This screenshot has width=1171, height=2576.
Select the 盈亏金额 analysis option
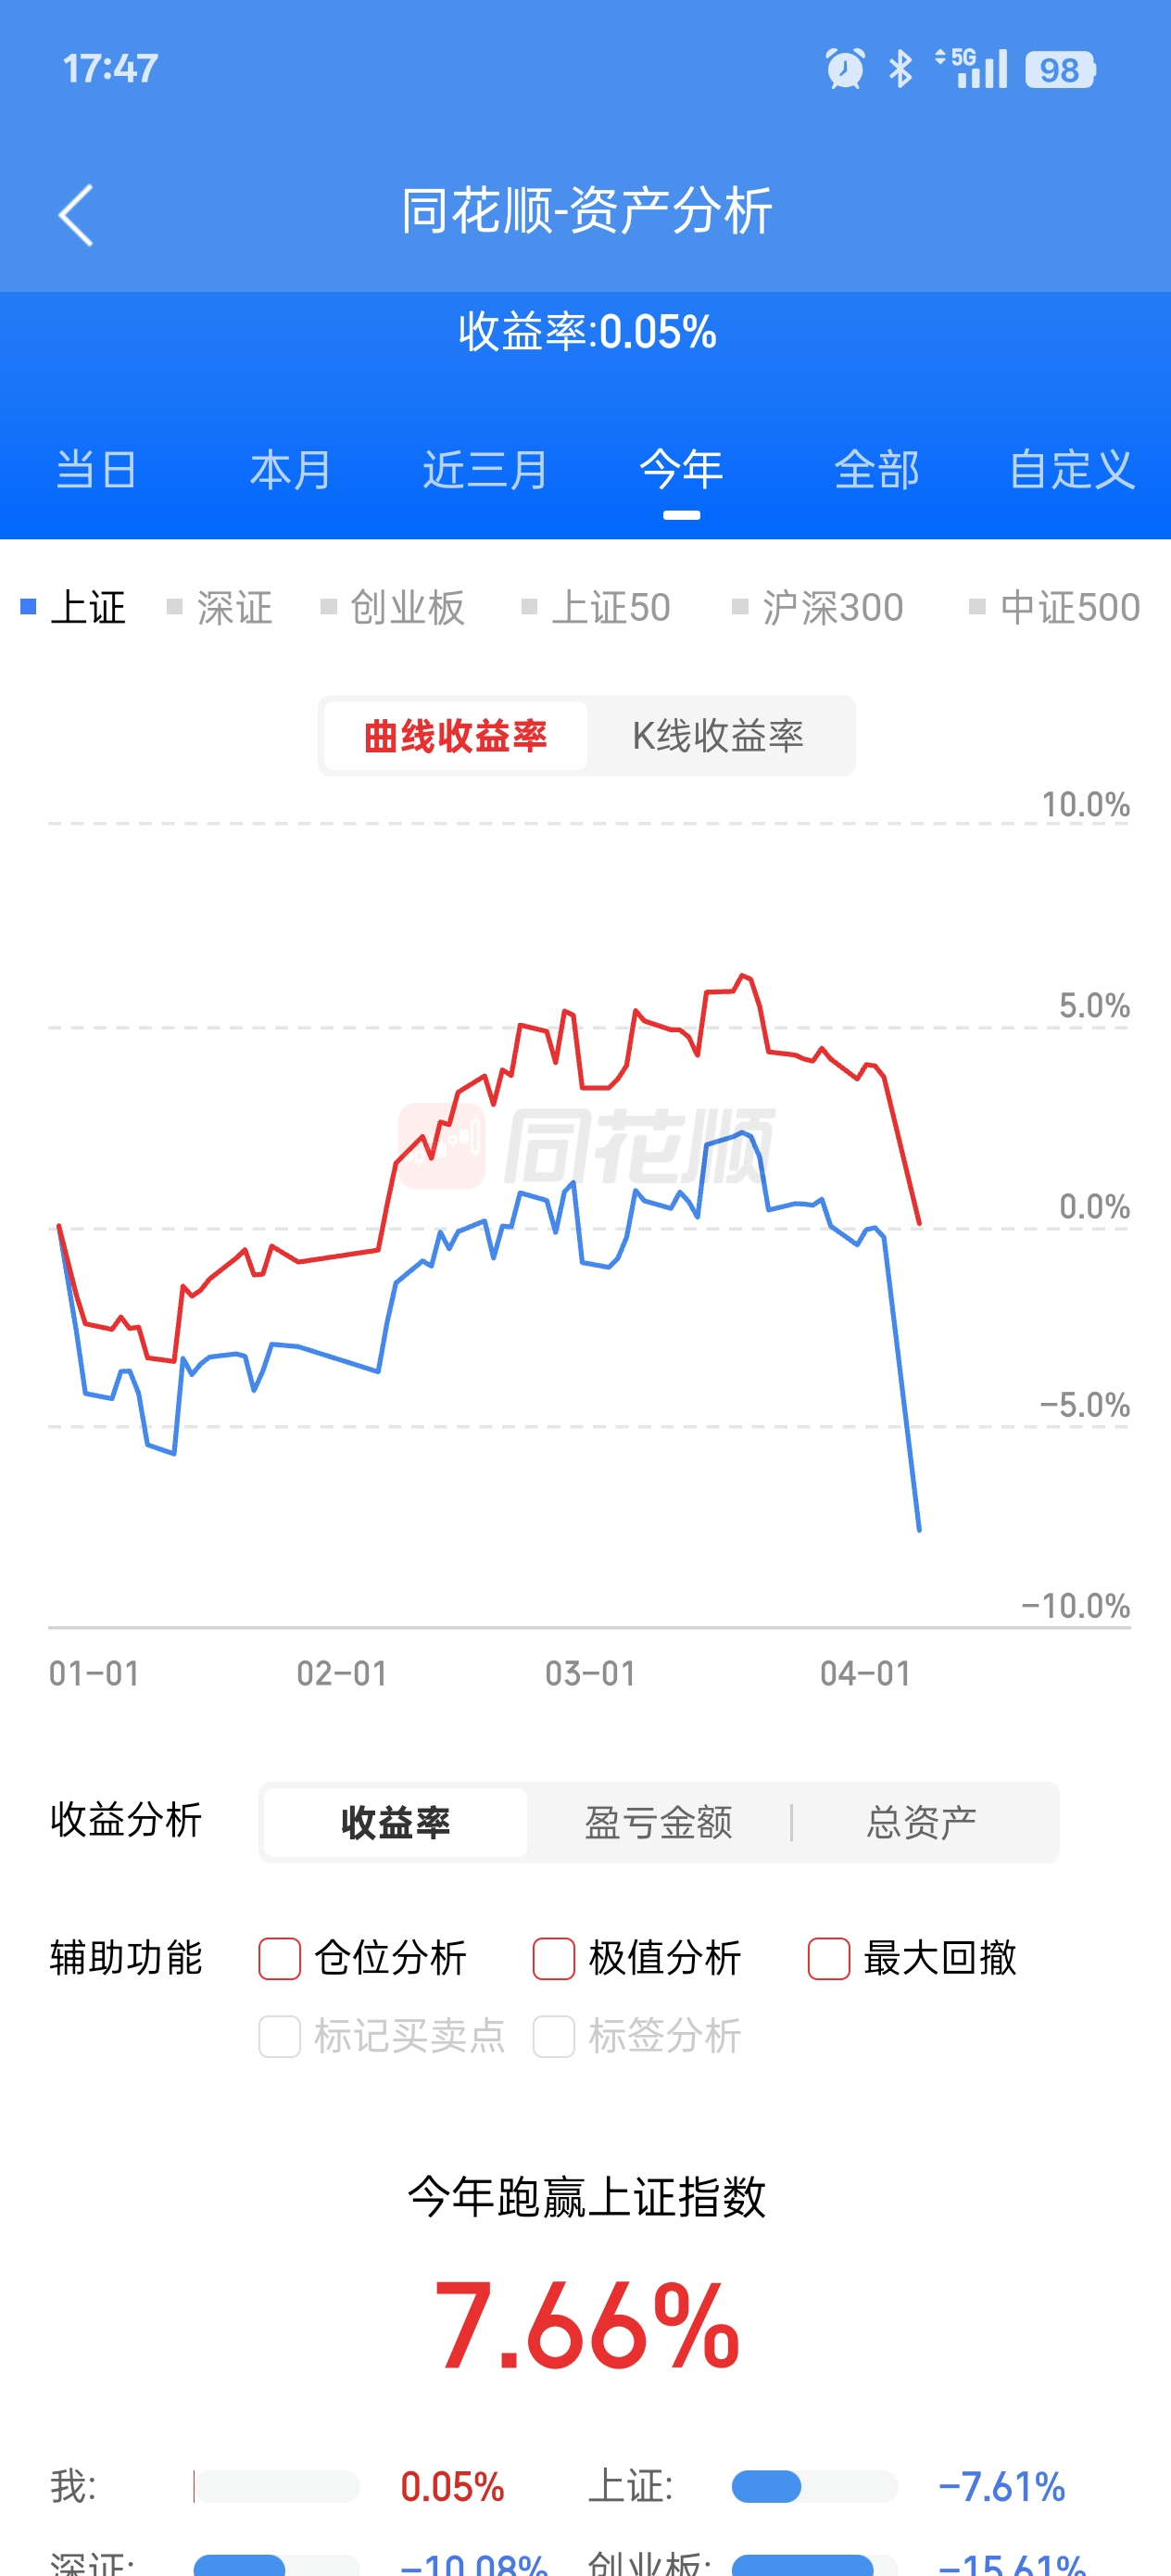click(658, 1822)
